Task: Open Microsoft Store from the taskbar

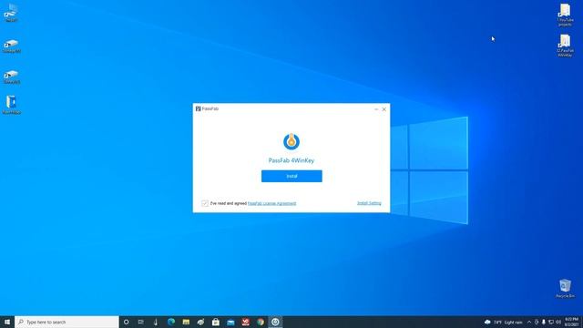Action: coord(216,322)
